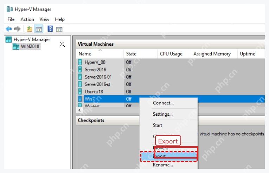
Task: Sort by the State column header
Action: pyautogui.click(x=141, y=54)
